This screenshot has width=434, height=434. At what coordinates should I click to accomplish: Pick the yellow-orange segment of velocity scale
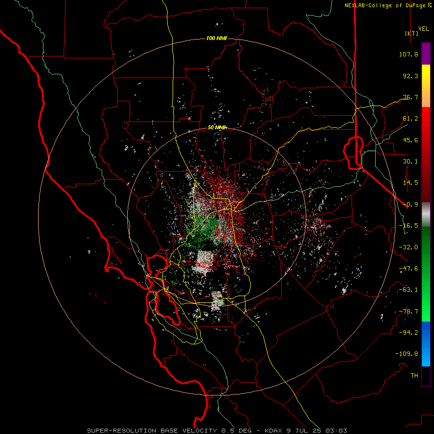[x=426, y=86]
